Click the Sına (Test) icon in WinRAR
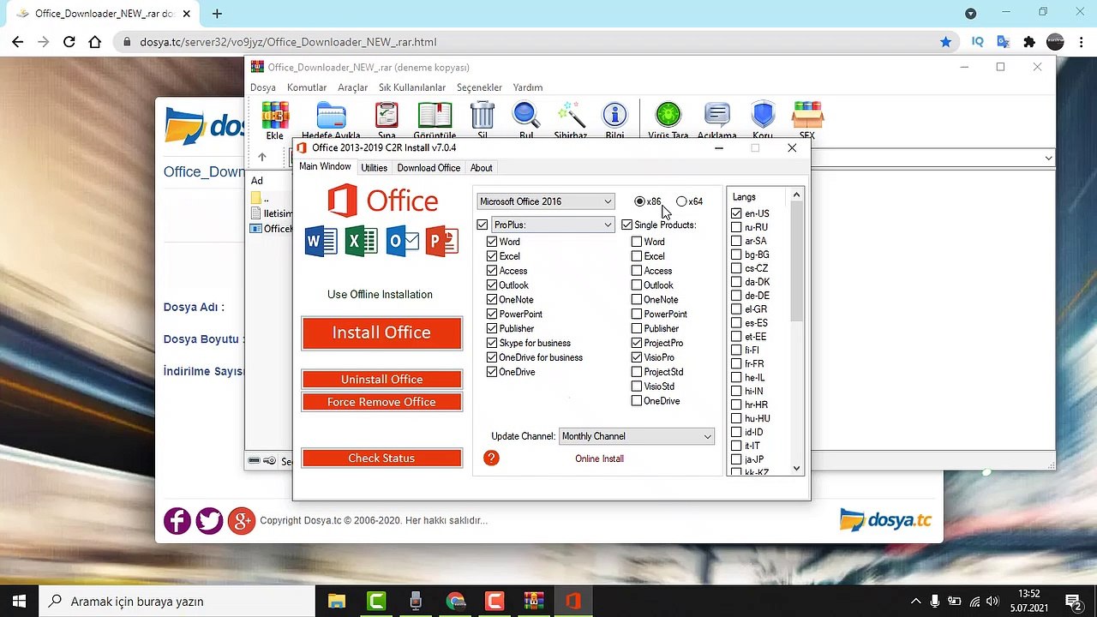 pyautogui.click(x=387, y=116)
